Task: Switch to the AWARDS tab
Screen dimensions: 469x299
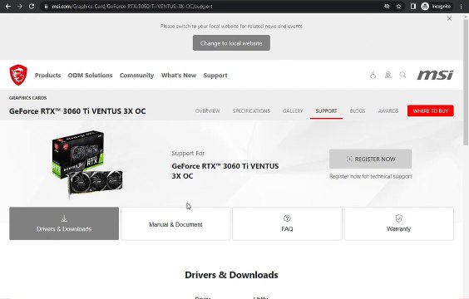Action: coord(388,110)
